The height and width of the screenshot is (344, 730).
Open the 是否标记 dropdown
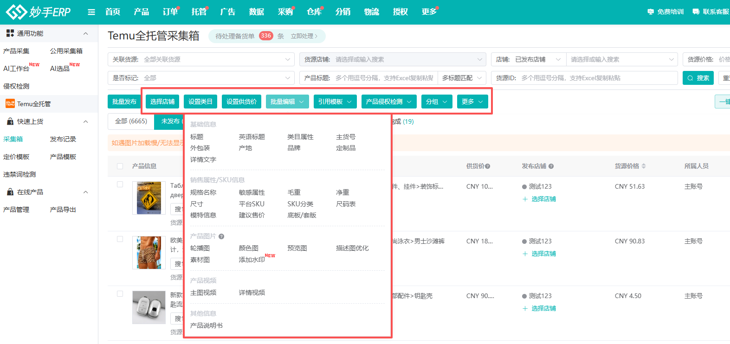click(201, 78)
